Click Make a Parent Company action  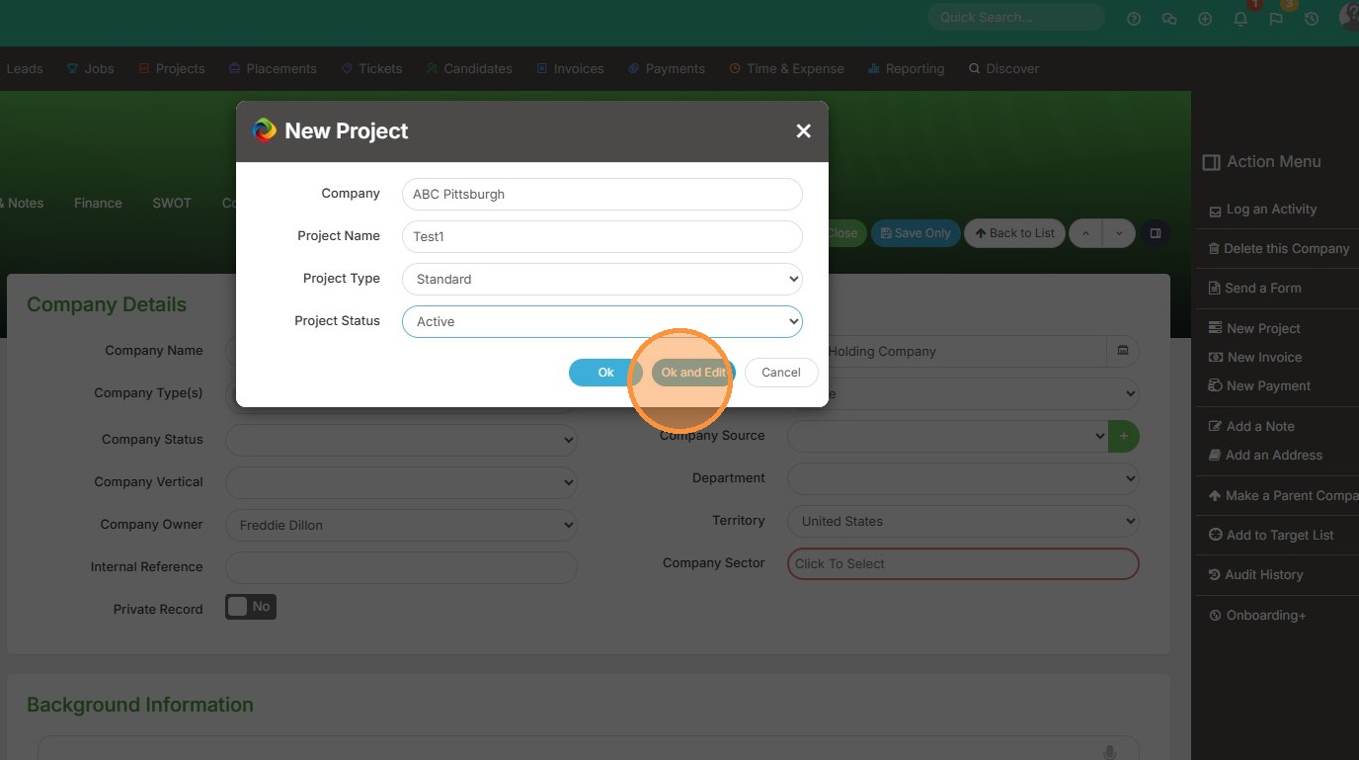[x=1284, y=496]
